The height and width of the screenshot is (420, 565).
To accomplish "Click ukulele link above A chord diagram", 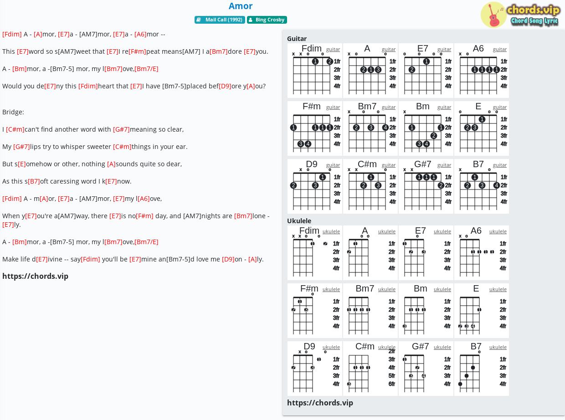I will pyautogui.click(x=387, y=231).
